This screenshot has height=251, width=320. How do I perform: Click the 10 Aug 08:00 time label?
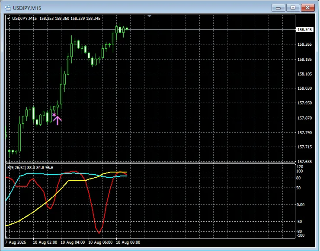pos(128,242)
